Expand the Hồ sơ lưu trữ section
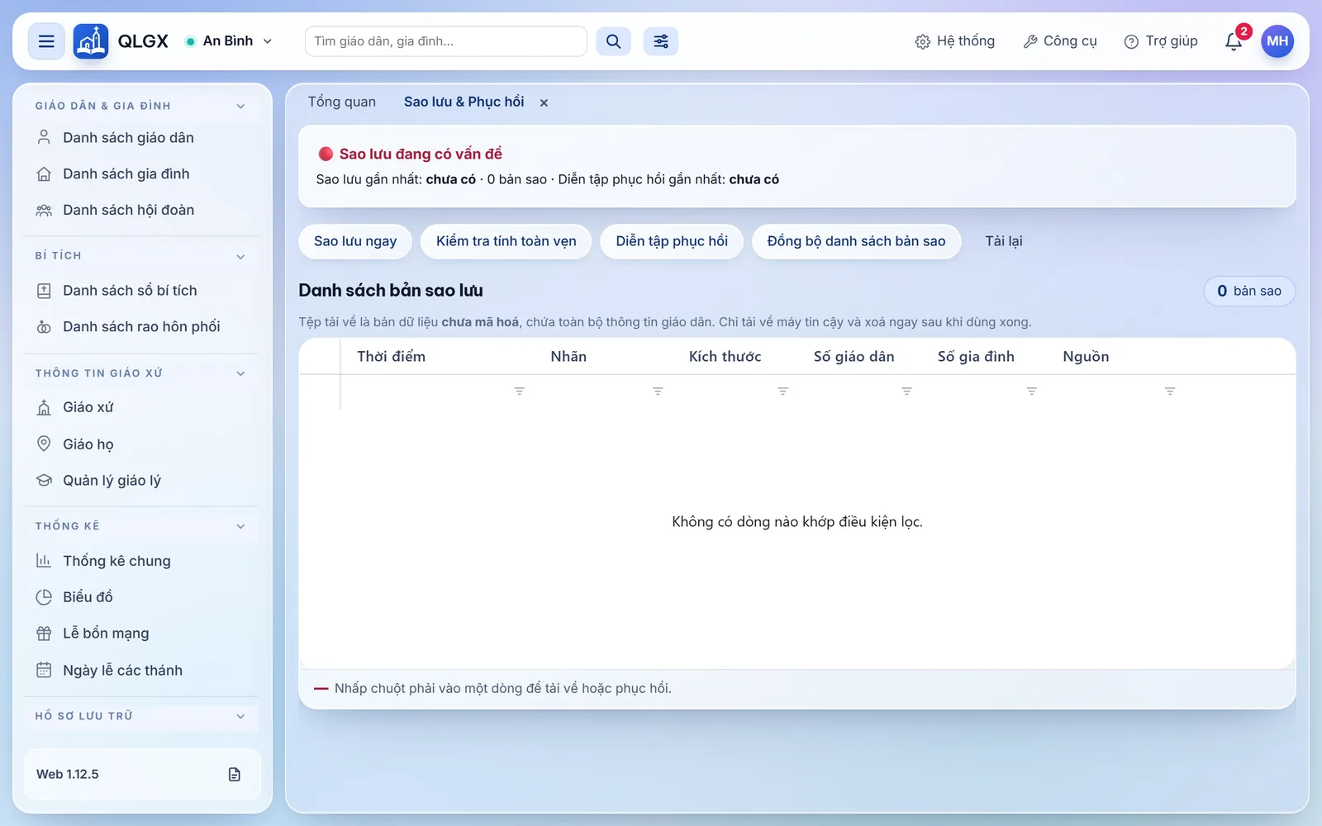This screenshot has height=826, width=1322. 141,716
